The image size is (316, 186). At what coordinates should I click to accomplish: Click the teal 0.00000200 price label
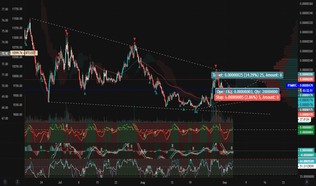[306, 74]
